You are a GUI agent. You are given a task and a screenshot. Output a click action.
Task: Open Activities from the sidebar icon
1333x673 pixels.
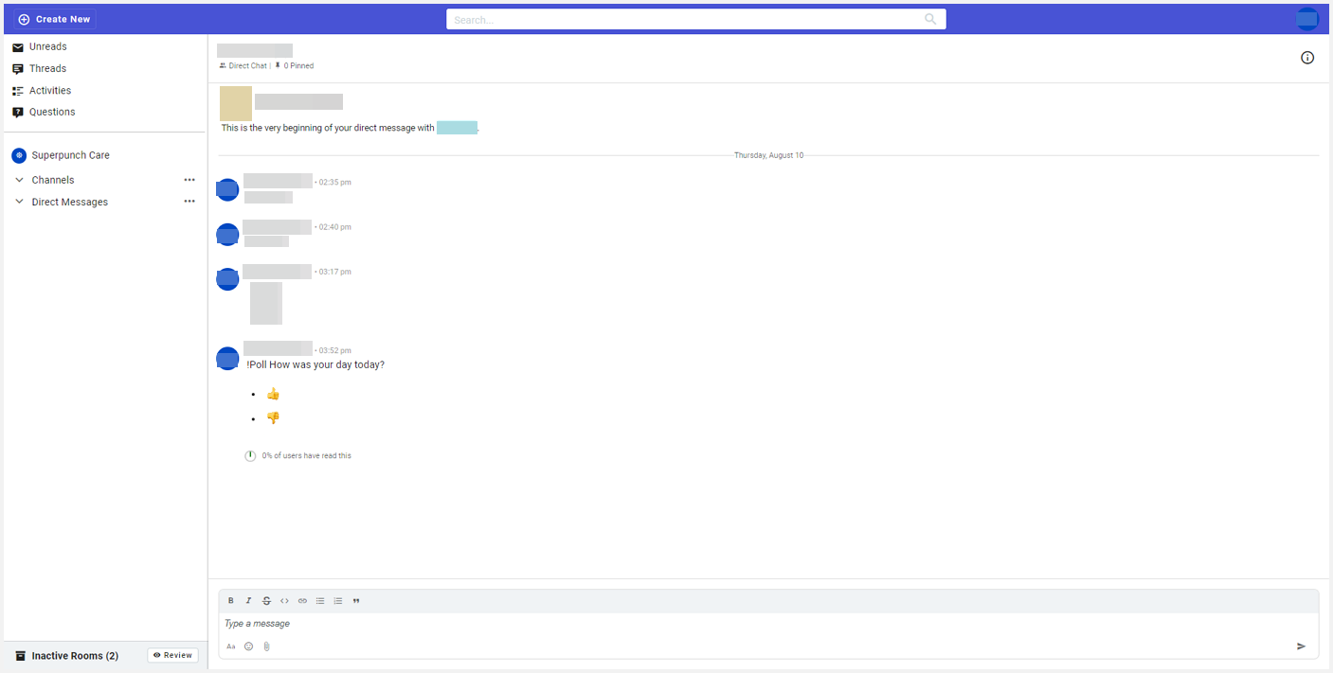[x=18, y=90]
